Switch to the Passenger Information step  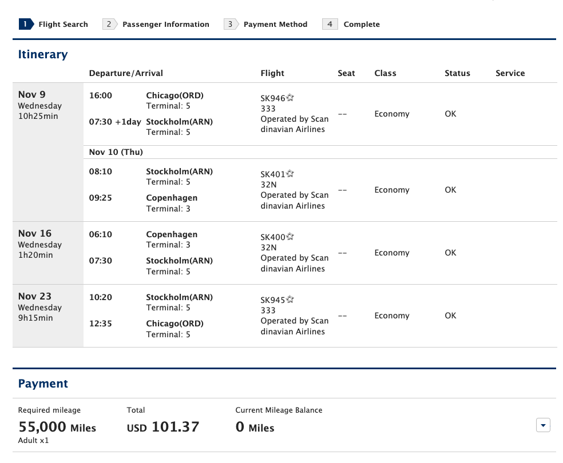[x=165, y=24]
